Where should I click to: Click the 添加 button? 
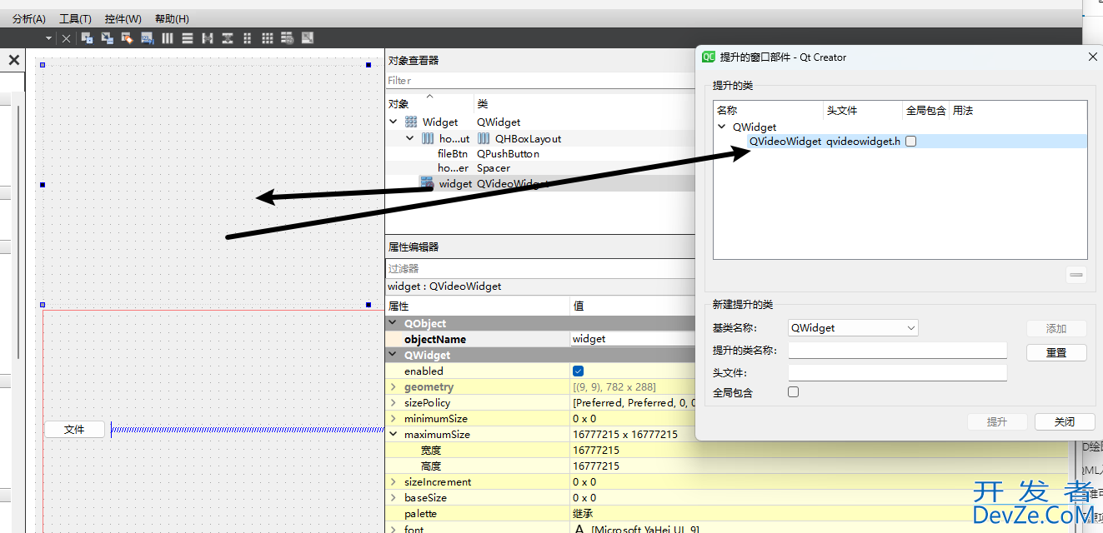[1056, 329]
